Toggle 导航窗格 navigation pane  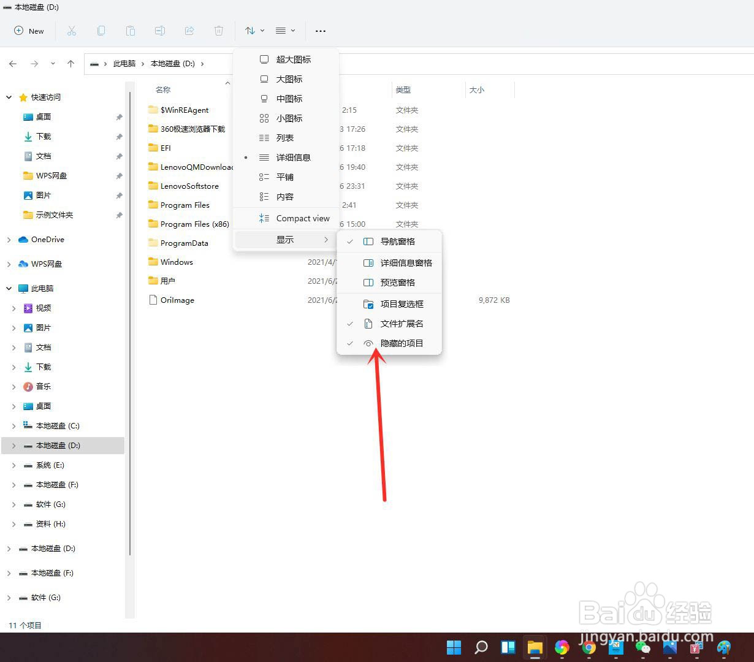point(389,242)
